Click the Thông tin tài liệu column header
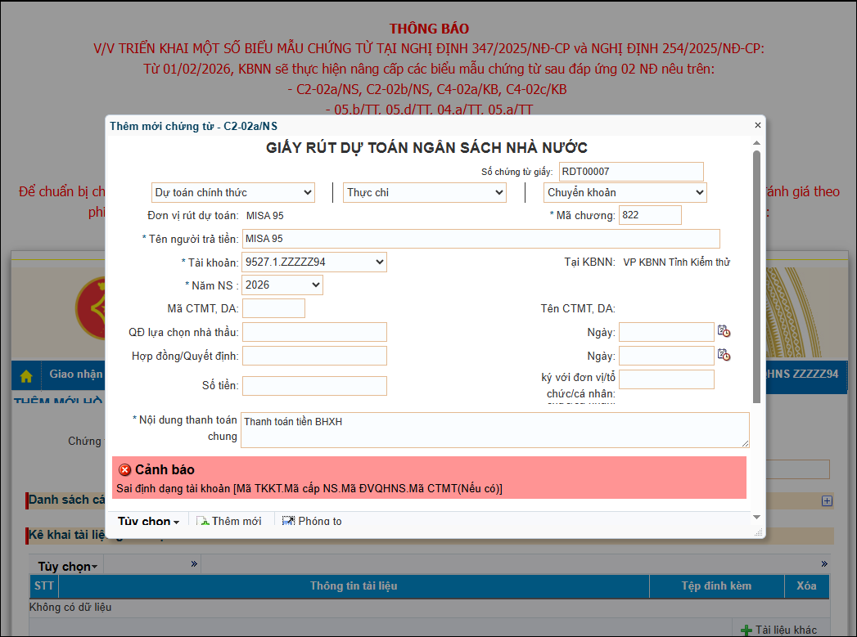 354,586
